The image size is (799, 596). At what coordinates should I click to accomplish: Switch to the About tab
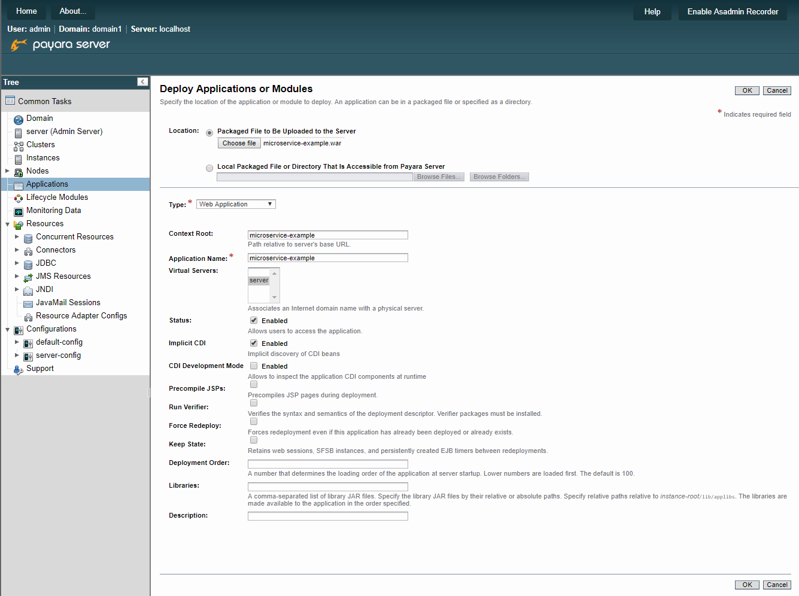coord(72,11)
